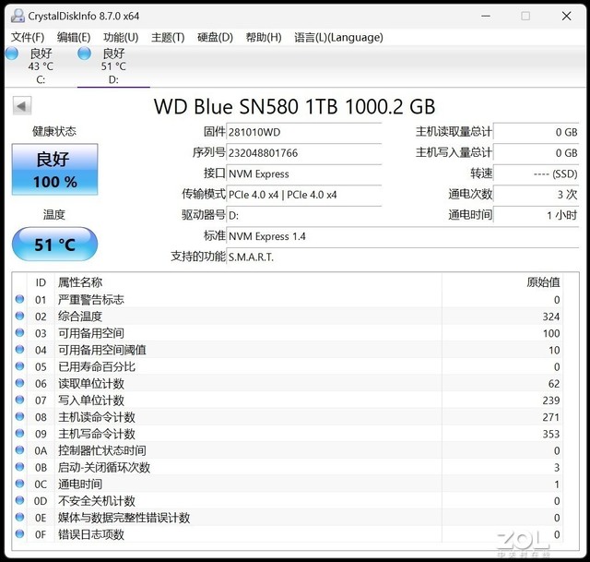Click the 良好 100% health status button
Screen dimensions: 590x562
[54, 170]
